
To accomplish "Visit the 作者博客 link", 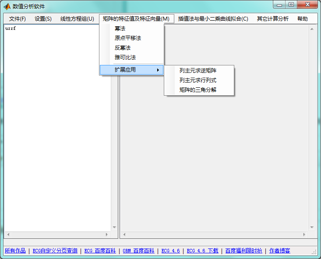I will 280,251.
